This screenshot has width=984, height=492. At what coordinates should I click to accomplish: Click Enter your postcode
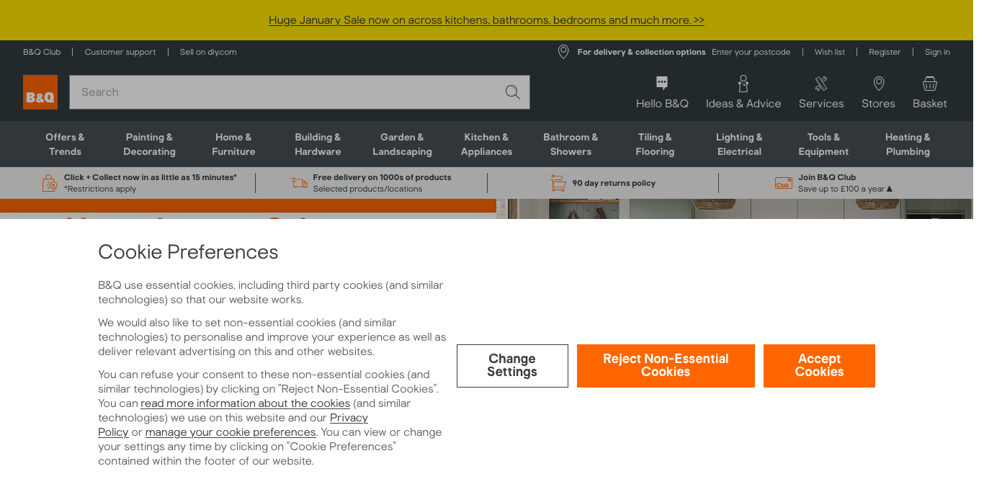point(751,52)
